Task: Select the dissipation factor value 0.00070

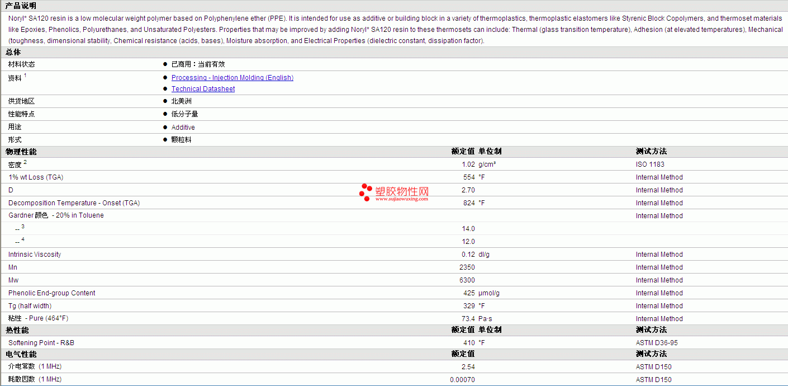Action: point(462,380)
